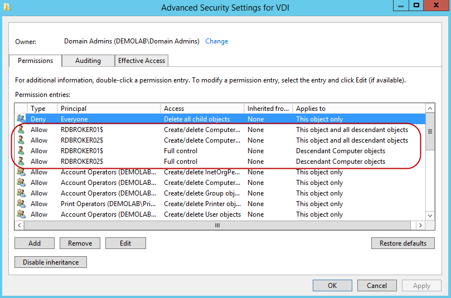Click the Change owner link
The height and width of the screenshot is (298, 451).
tap(217, 41)
